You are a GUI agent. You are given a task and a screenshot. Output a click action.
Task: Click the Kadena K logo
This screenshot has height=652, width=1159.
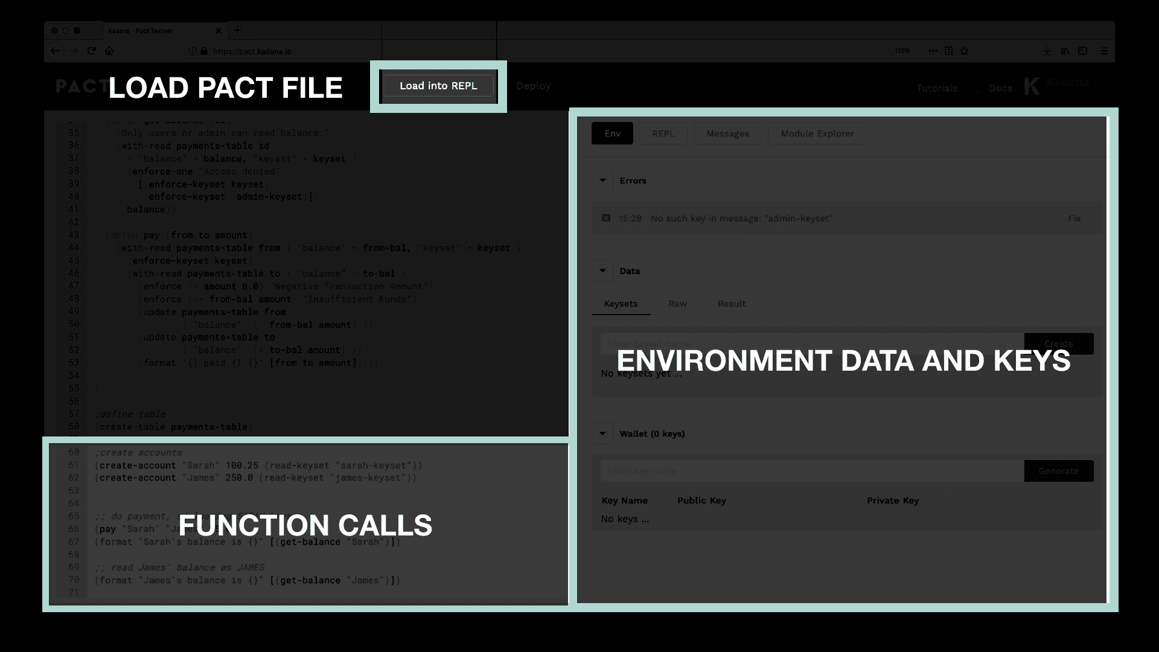pyautogui.click(x=1032, y=86)
